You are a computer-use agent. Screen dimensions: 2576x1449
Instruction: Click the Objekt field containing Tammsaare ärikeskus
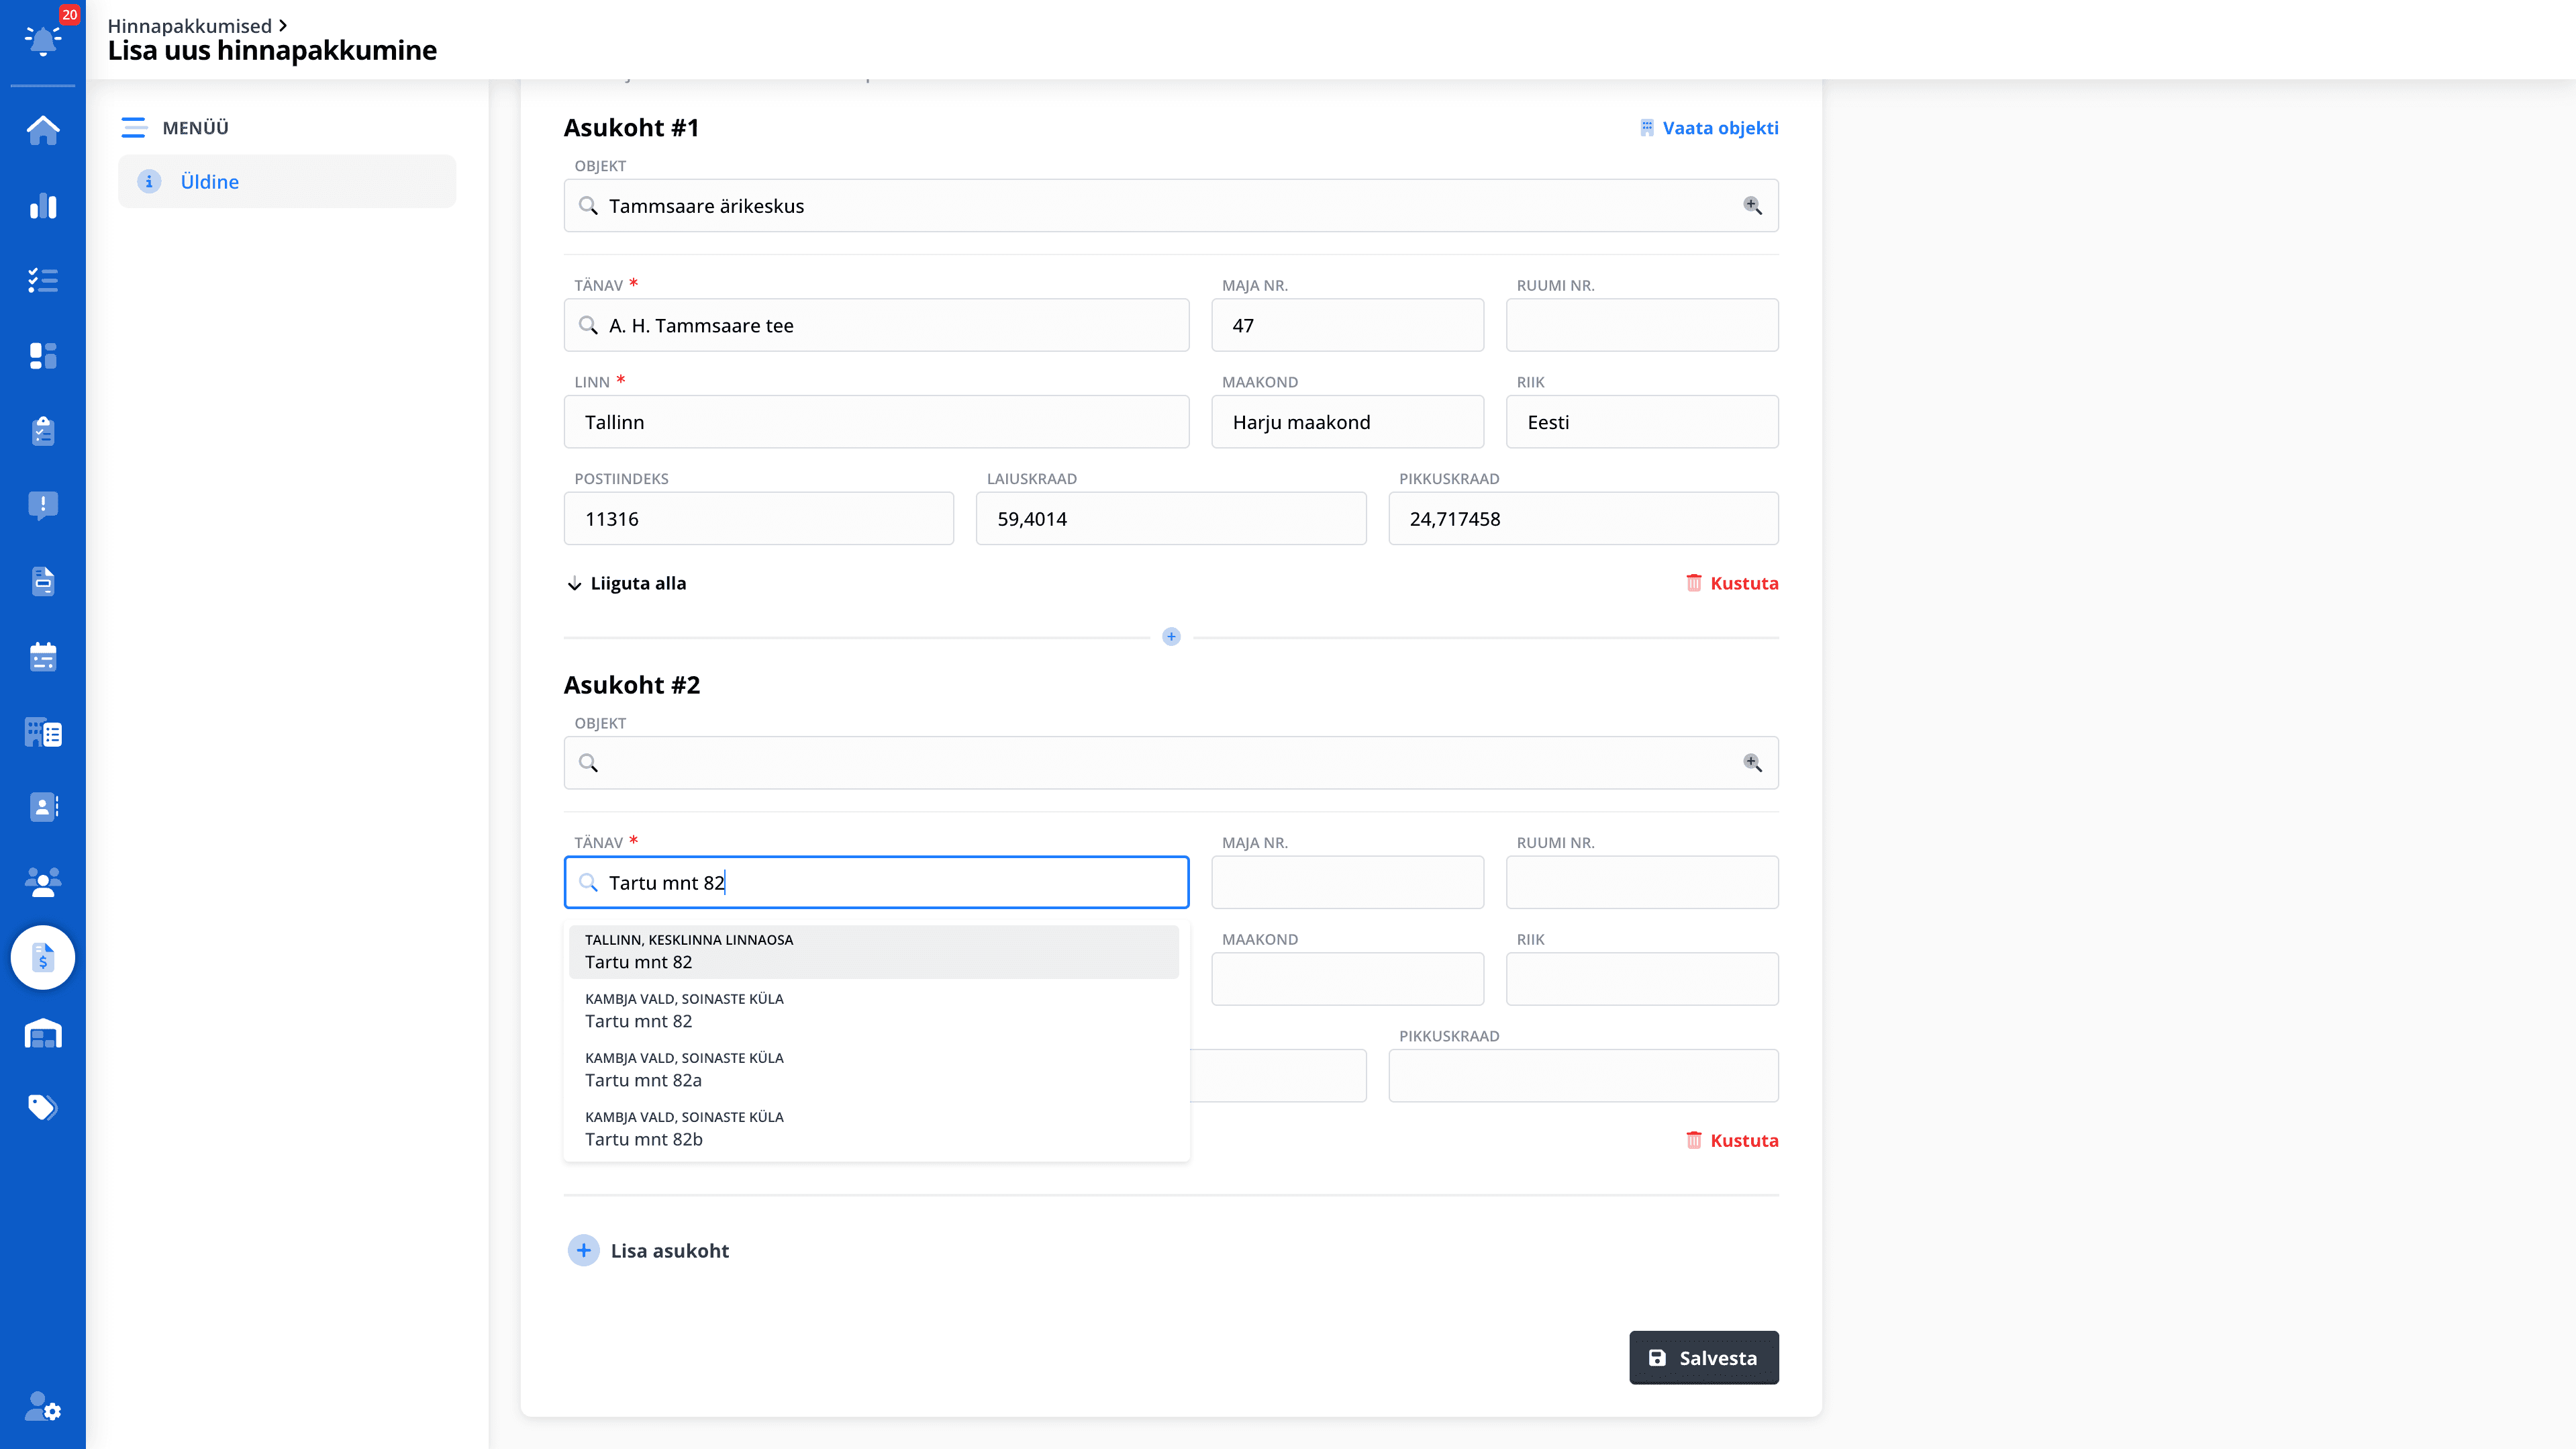[1171, 205]
